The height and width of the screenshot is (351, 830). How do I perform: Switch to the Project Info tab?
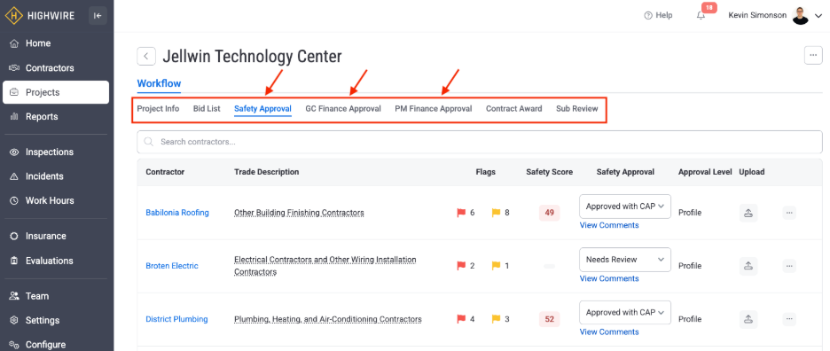[158, 108]
